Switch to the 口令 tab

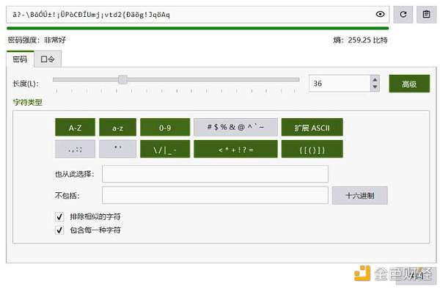point(48,59)
